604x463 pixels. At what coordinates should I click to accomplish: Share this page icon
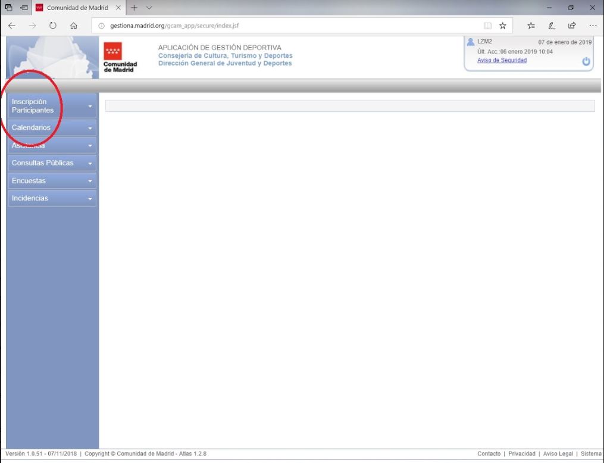(x=572, y=26)
